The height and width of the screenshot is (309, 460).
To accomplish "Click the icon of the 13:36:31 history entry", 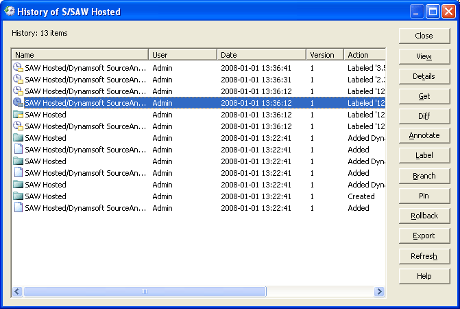I will [x=18, y=80].
